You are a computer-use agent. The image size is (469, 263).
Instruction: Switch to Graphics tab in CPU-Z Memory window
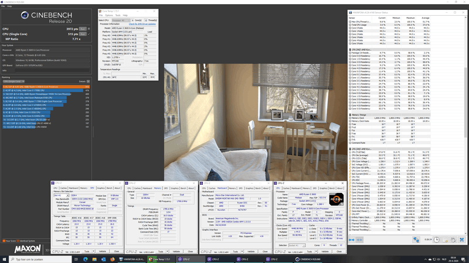tap(175, 188)
